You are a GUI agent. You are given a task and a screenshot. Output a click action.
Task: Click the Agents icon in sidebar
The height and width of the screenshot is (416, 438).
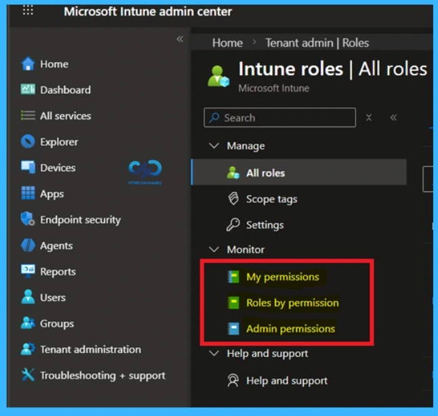pos(28,246)
